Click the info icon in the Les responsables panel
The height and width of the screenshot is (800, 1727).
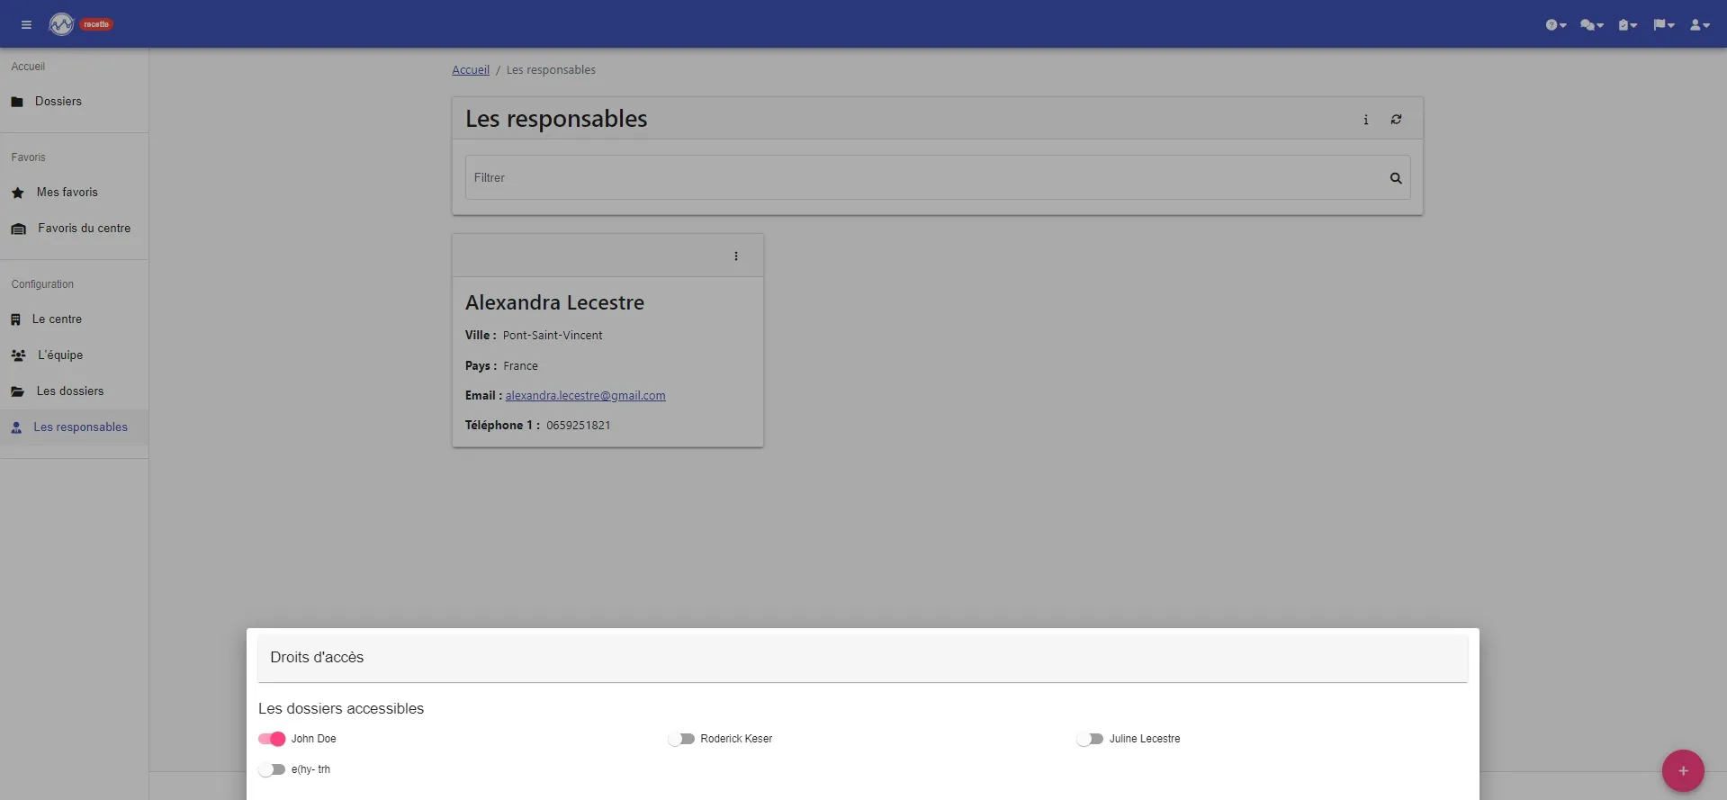1365,119
